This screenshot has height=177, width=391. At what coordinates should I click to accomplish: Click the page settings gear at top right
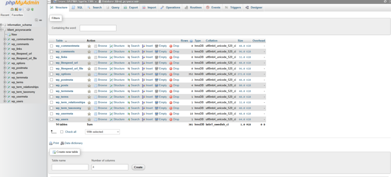(x=385, y=2)
